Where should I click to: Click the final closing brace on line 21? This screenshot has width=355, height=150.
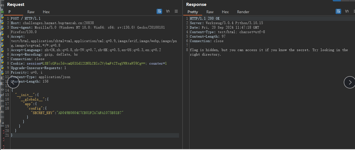(12, 135)
